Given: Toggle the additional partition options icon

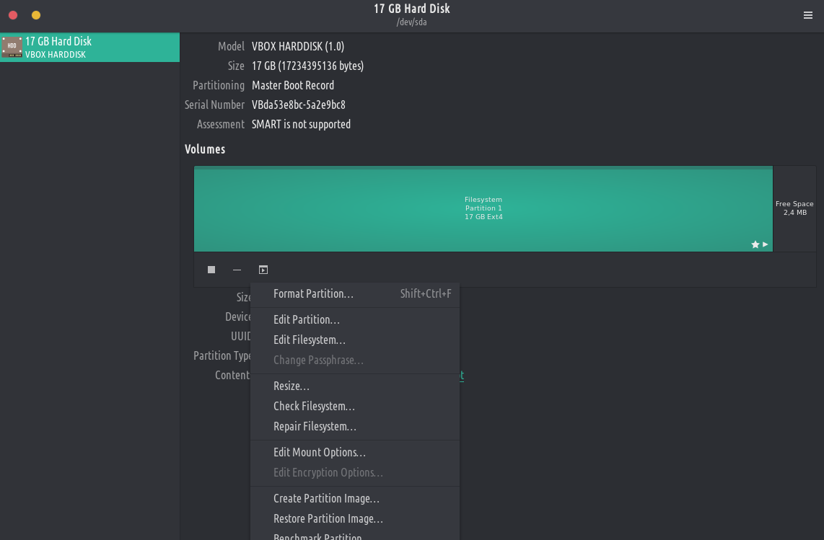Looking at the screenshot, I should click(x=263, y=270).
